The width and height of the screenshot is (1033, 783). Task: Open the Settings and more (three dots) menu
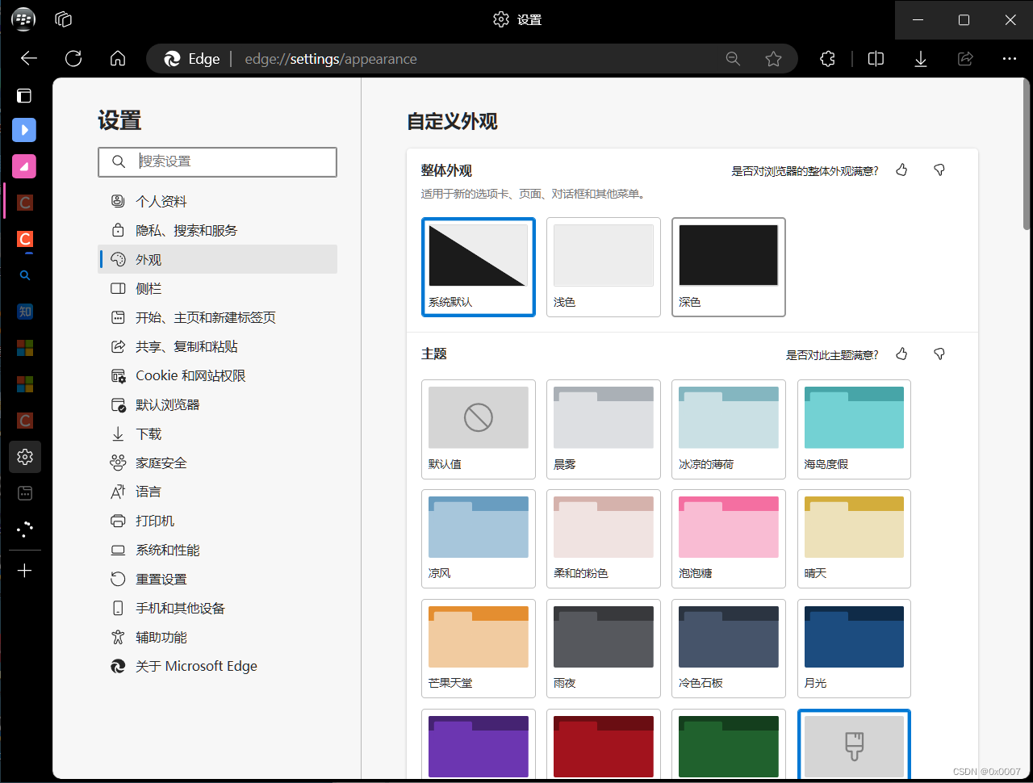(1010, 58)
